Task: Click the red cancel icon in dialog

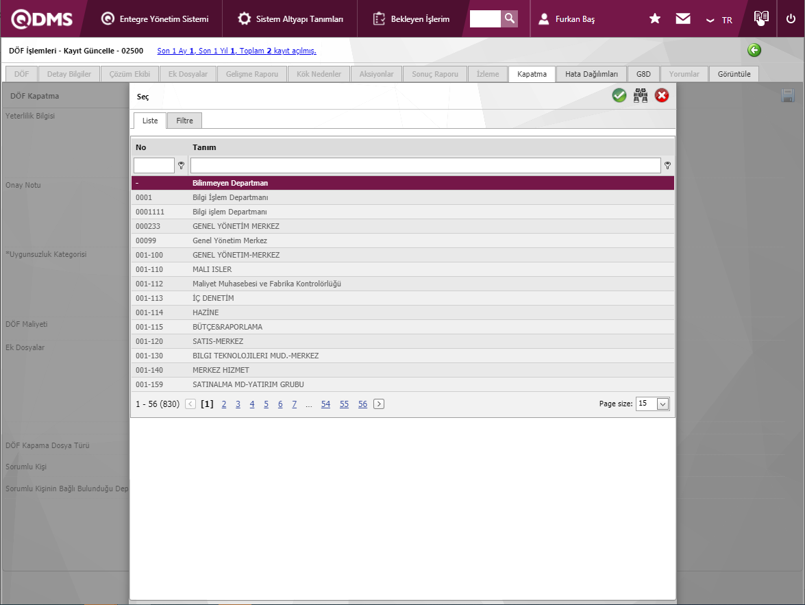Action: pos(662,96)
